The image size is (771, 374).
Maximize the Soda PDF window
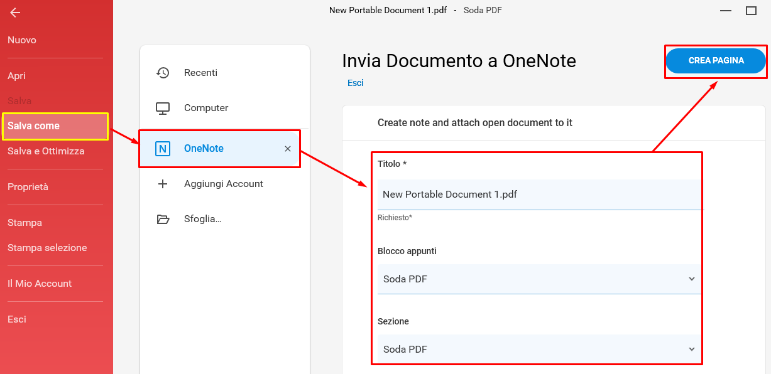[751, 11]
